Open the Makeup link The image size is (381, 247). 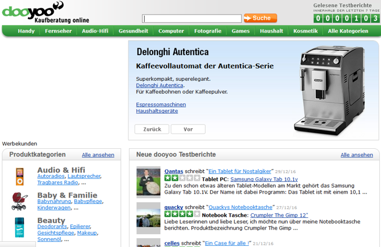coord(87,232)
